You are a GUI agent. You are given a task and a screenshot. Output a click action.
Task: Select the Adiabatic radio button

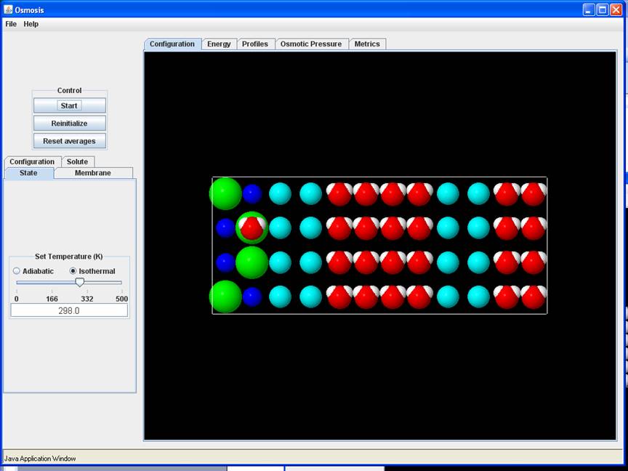tap(17, 271)
